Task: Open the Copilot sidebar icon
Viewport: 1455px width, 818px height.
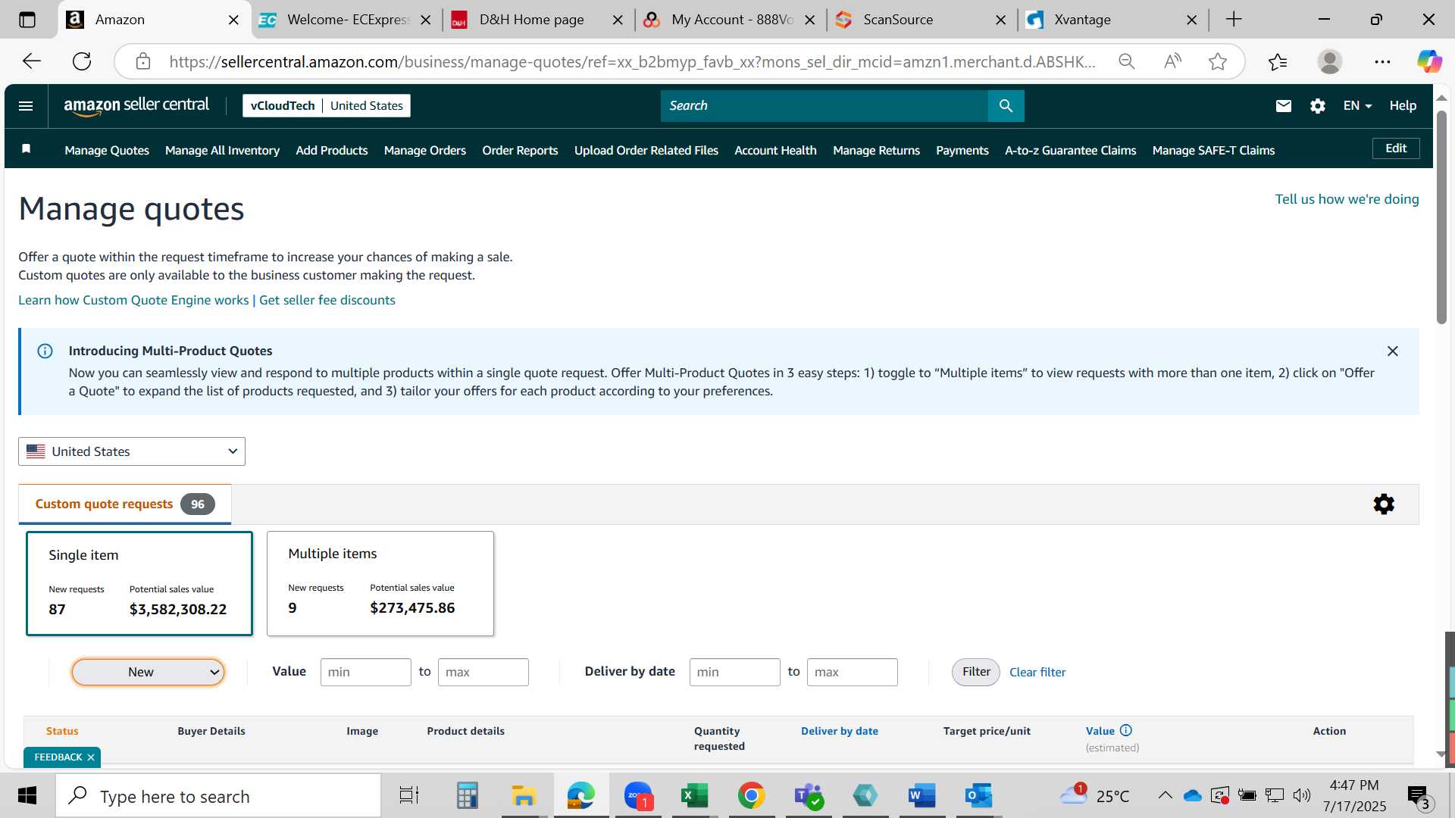Action: tap(1429, 61)
